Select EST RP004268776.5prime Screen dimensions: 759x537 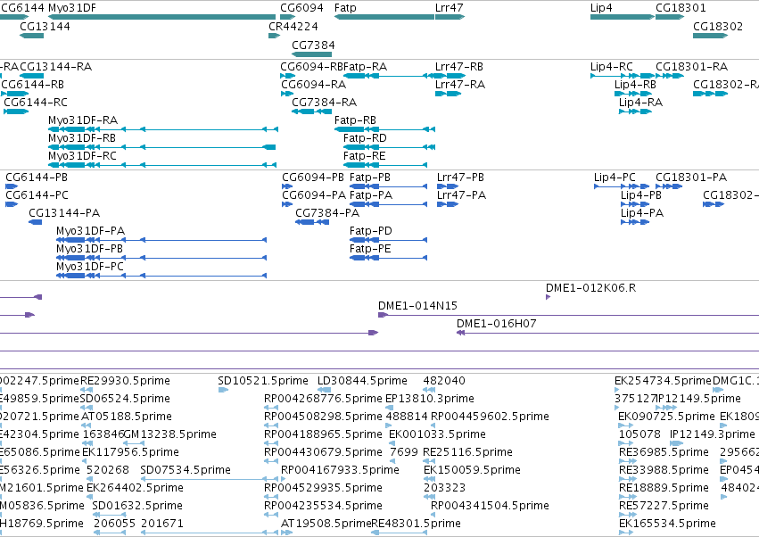point(271,408)
